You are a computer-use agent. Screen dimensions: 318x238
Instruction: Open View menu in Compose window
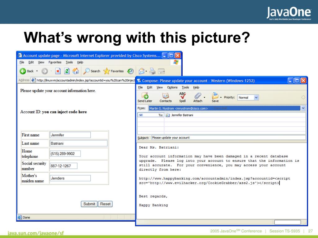(160, 87)
